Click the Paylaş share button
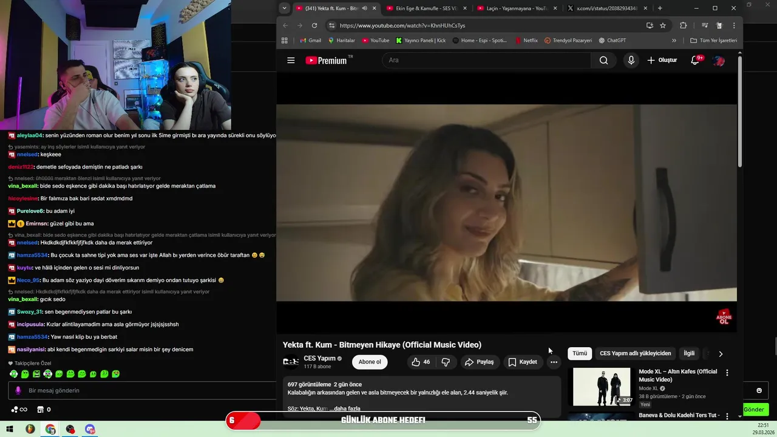This screenshot has width=777, height=437. pos(479,362)
